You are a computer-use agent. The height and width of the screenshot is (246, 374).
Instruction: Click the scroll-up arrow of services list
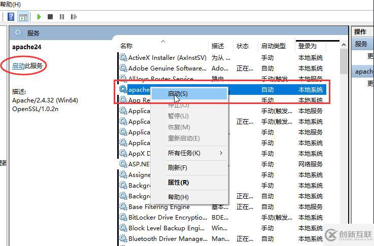tap(344, 45)
